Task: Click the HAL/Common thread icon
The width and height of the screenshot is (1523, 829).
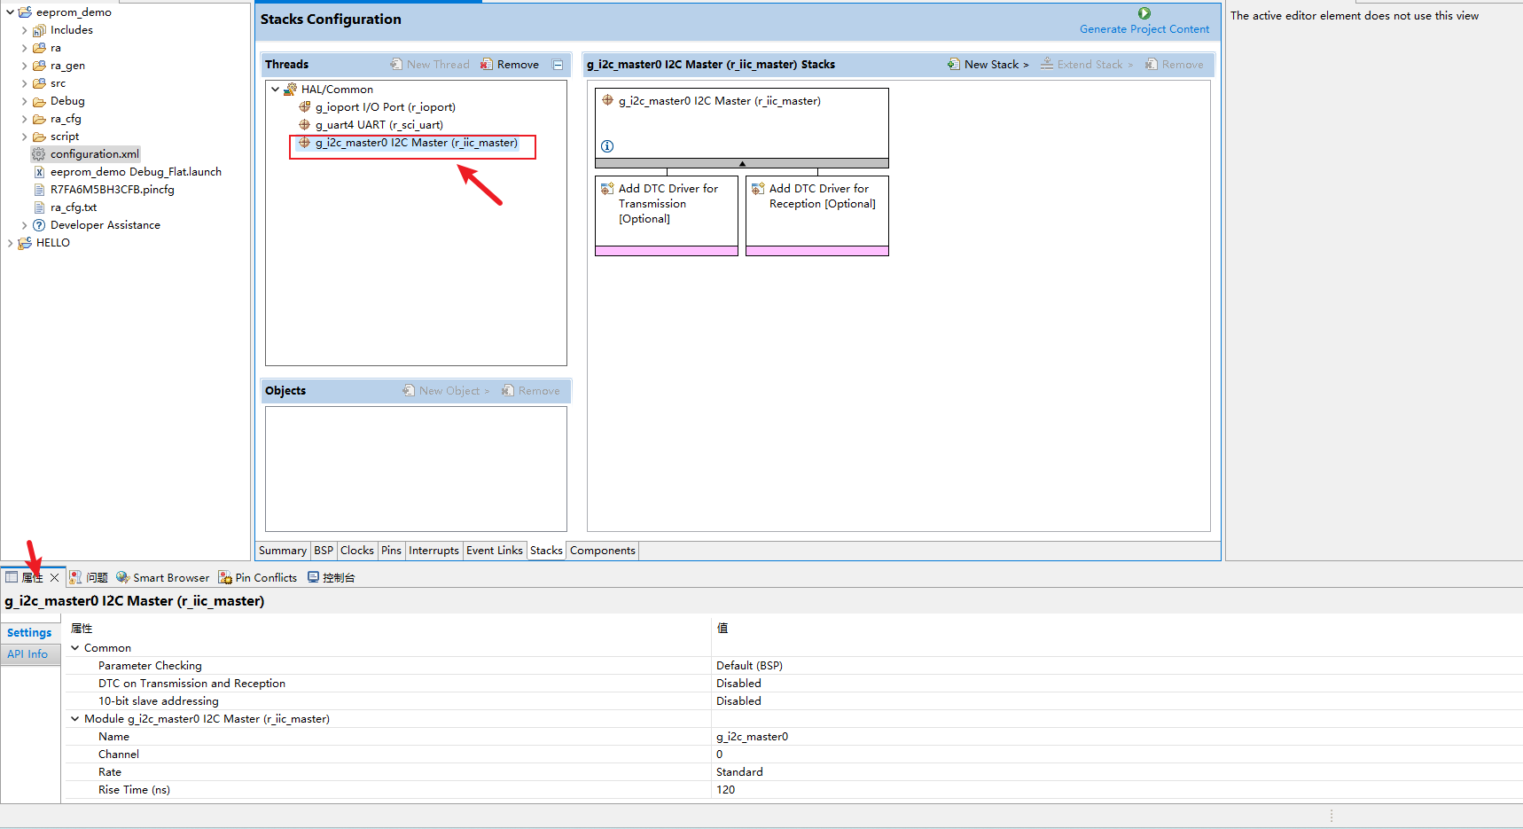Action: point(290,90)
